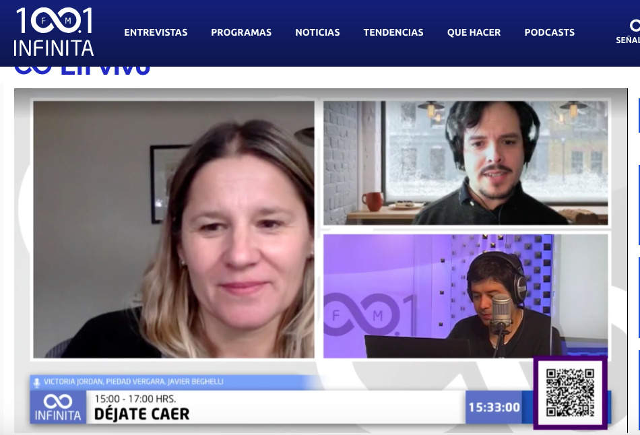Click the 15:00 - 17:00 HRS. schedule text
The height and width of the screenshot is (435, 640).
tap(135, 399)
